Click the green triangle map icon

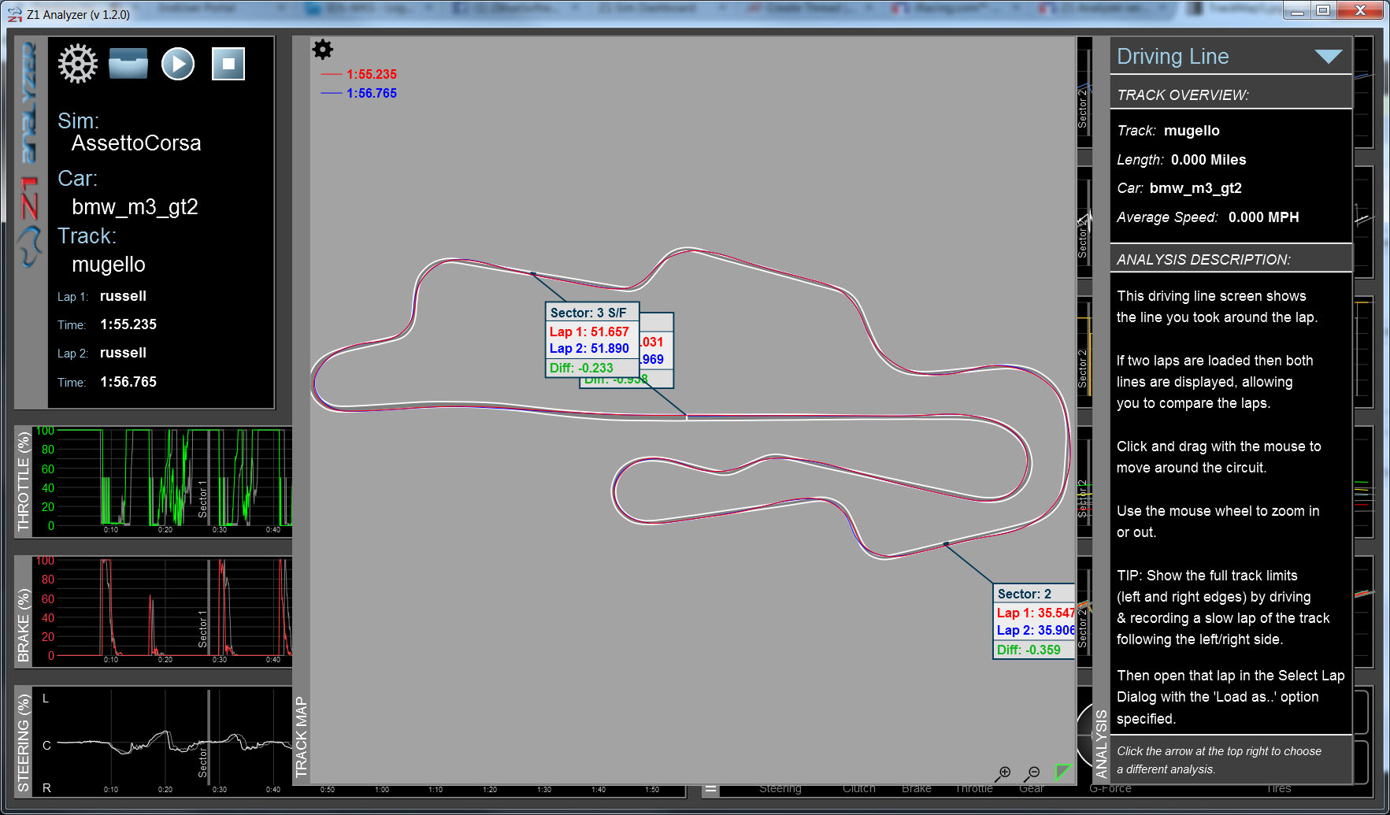[x=1063, y=772]
